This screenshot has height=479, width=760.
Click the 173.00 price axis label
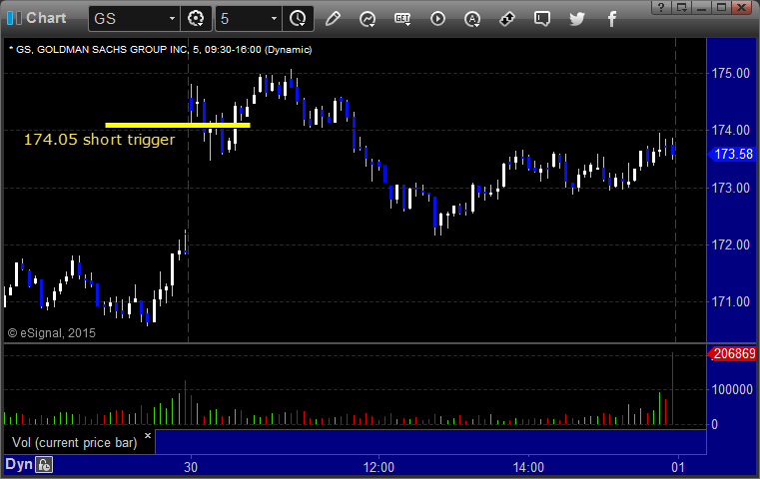(731, 188)
